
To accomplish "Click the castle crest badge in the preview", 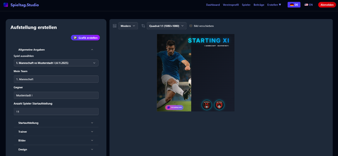I will tap(219, 105).
